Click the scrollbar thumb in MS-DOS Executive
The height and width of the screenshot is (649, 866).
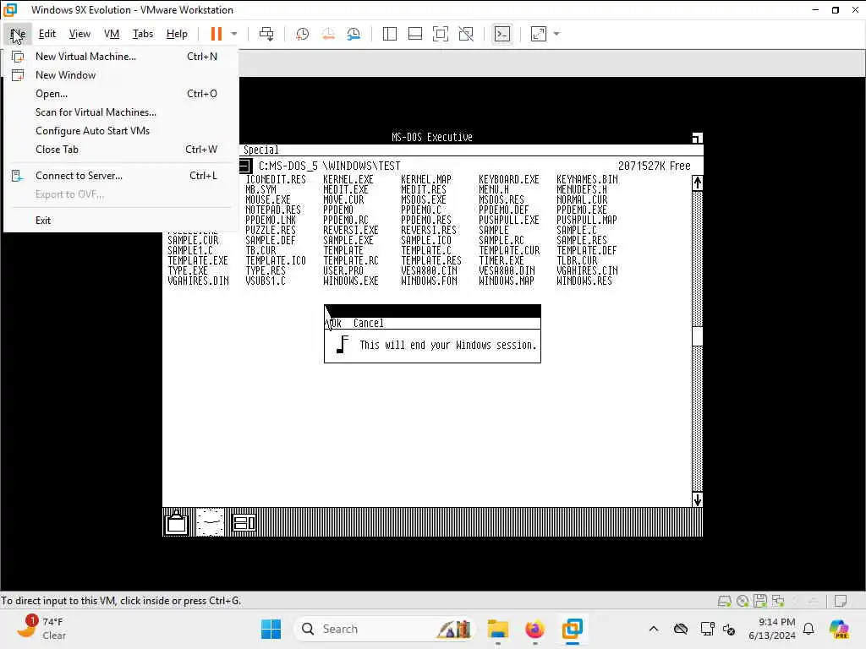[698, 336]
